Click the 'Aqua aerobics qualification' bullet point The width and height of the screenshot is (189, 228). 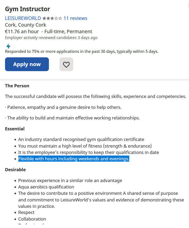[x=46, y=187]
